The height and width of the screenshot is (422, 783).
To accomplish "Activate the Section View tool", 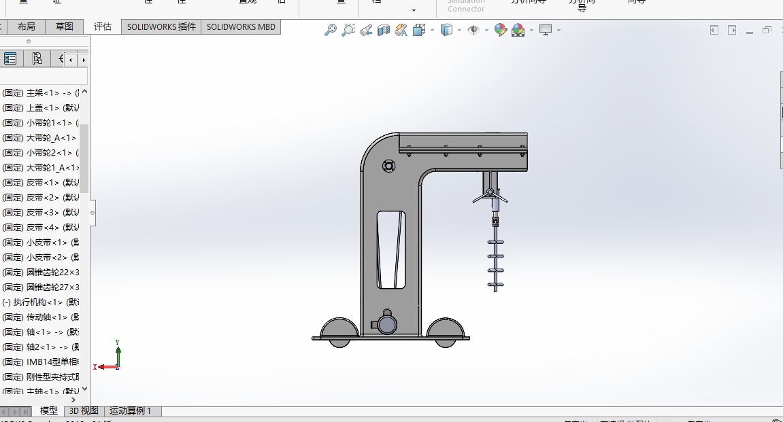I will pos(384,30).
